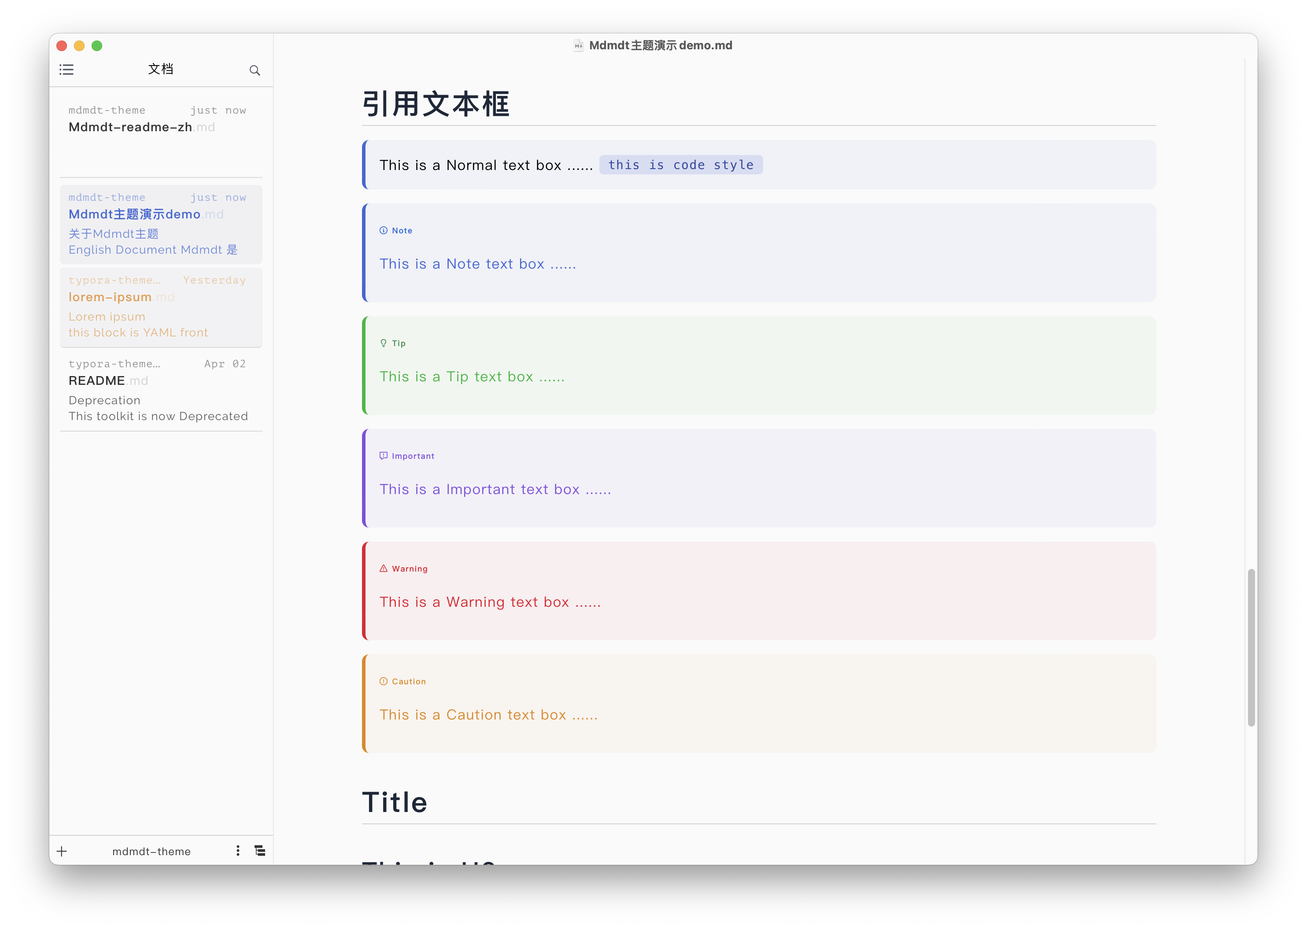Click 'This is a Tip text box' text
Screen dimensions: 1307x930
coord(472,377)
